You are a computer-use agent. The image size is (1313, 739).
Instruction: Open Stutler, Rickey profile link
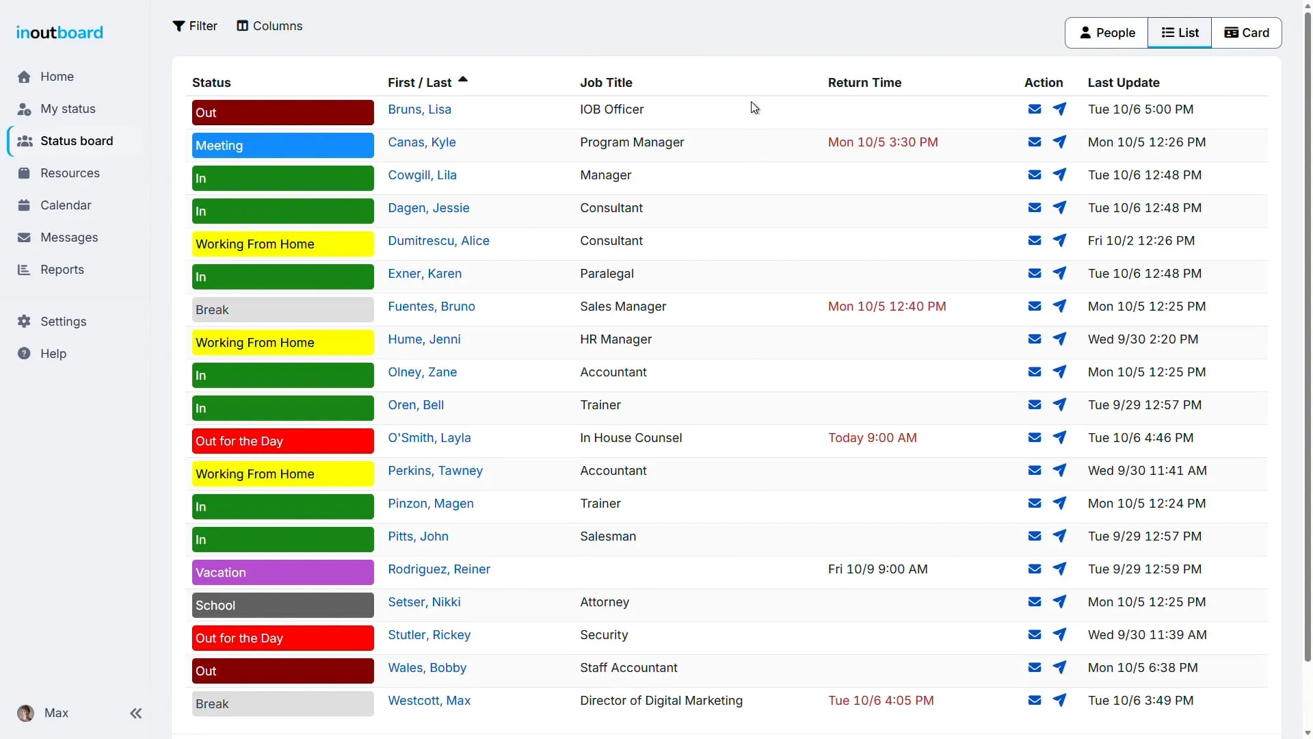coord(429,635)
